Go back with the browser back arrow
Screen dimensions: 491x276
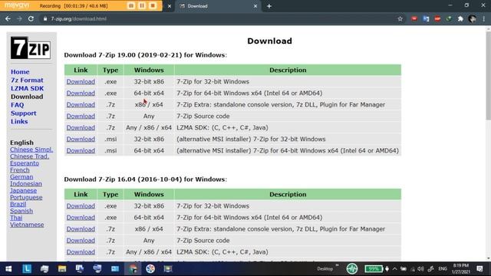pyautogui.click(x=8, y=18)
